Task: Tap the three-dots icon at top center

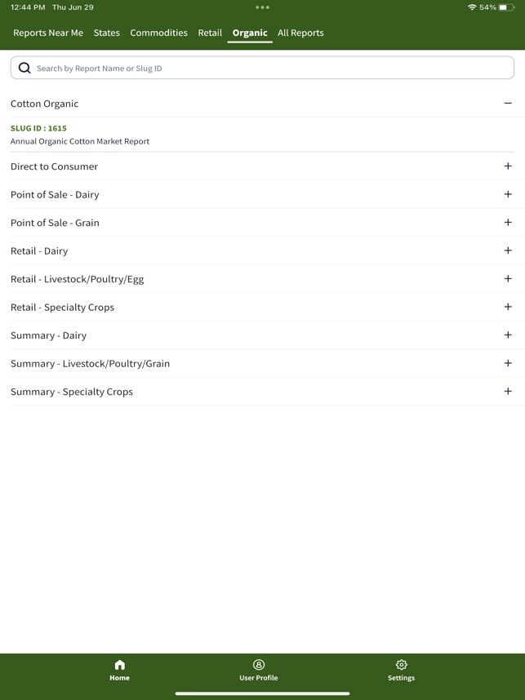Action: click(x=262, y=7)
